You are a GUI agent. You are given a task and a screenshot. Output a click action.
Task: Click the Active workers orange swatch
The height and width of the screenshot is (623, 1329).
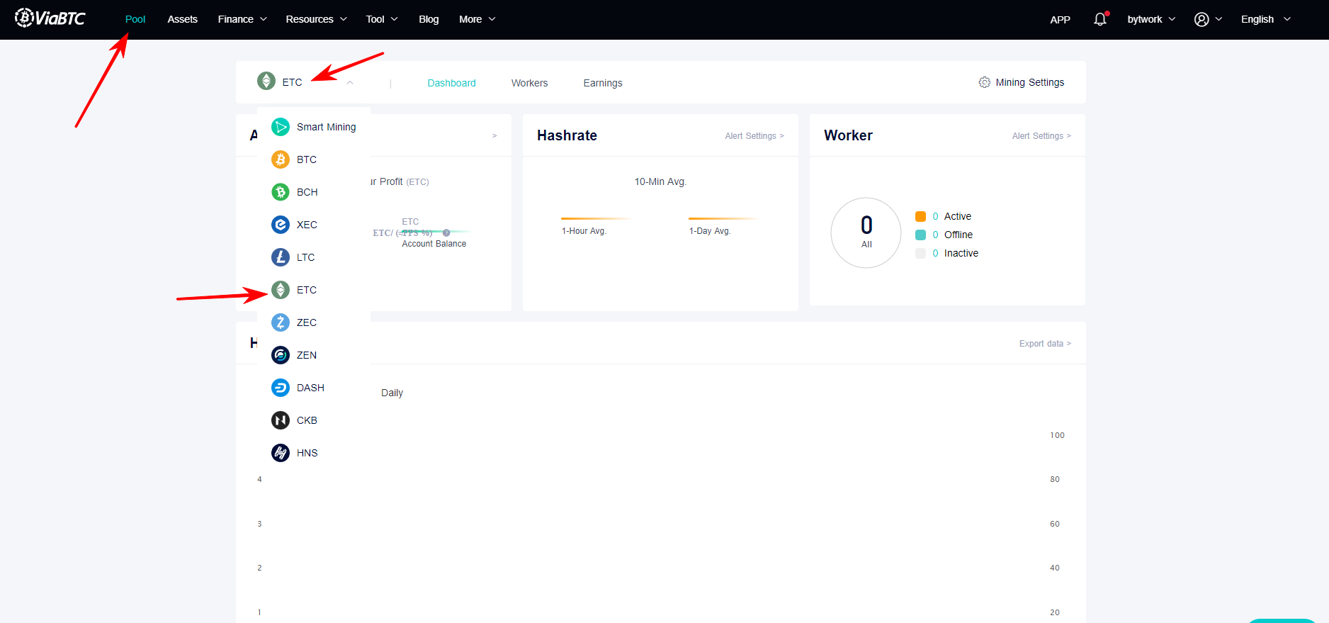[920, 216]
